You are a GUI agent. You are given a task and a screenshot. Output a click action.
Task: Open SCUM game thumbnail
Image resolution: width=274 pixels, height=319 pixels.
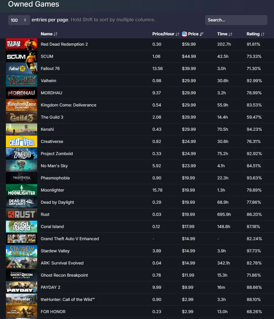[22, 56]
